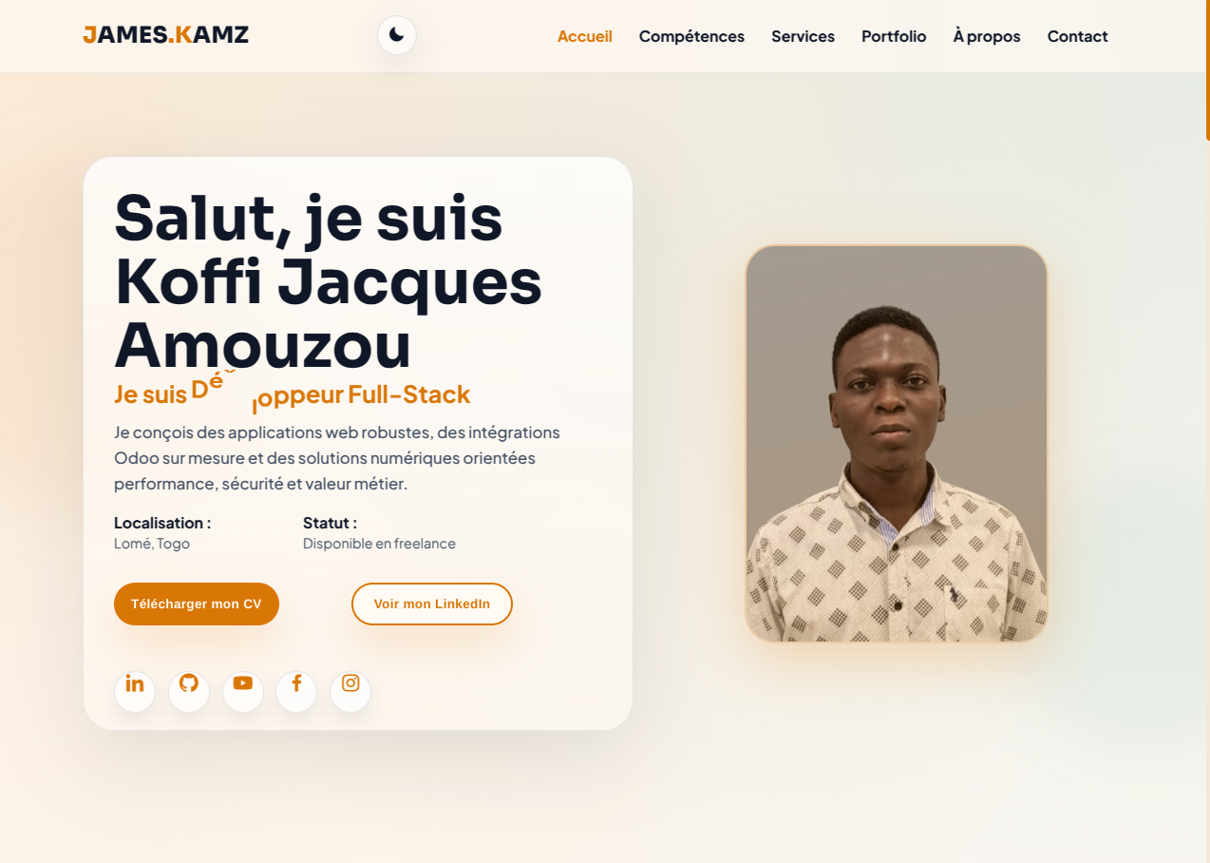Open the Portfolio nav link

[894, 36]
